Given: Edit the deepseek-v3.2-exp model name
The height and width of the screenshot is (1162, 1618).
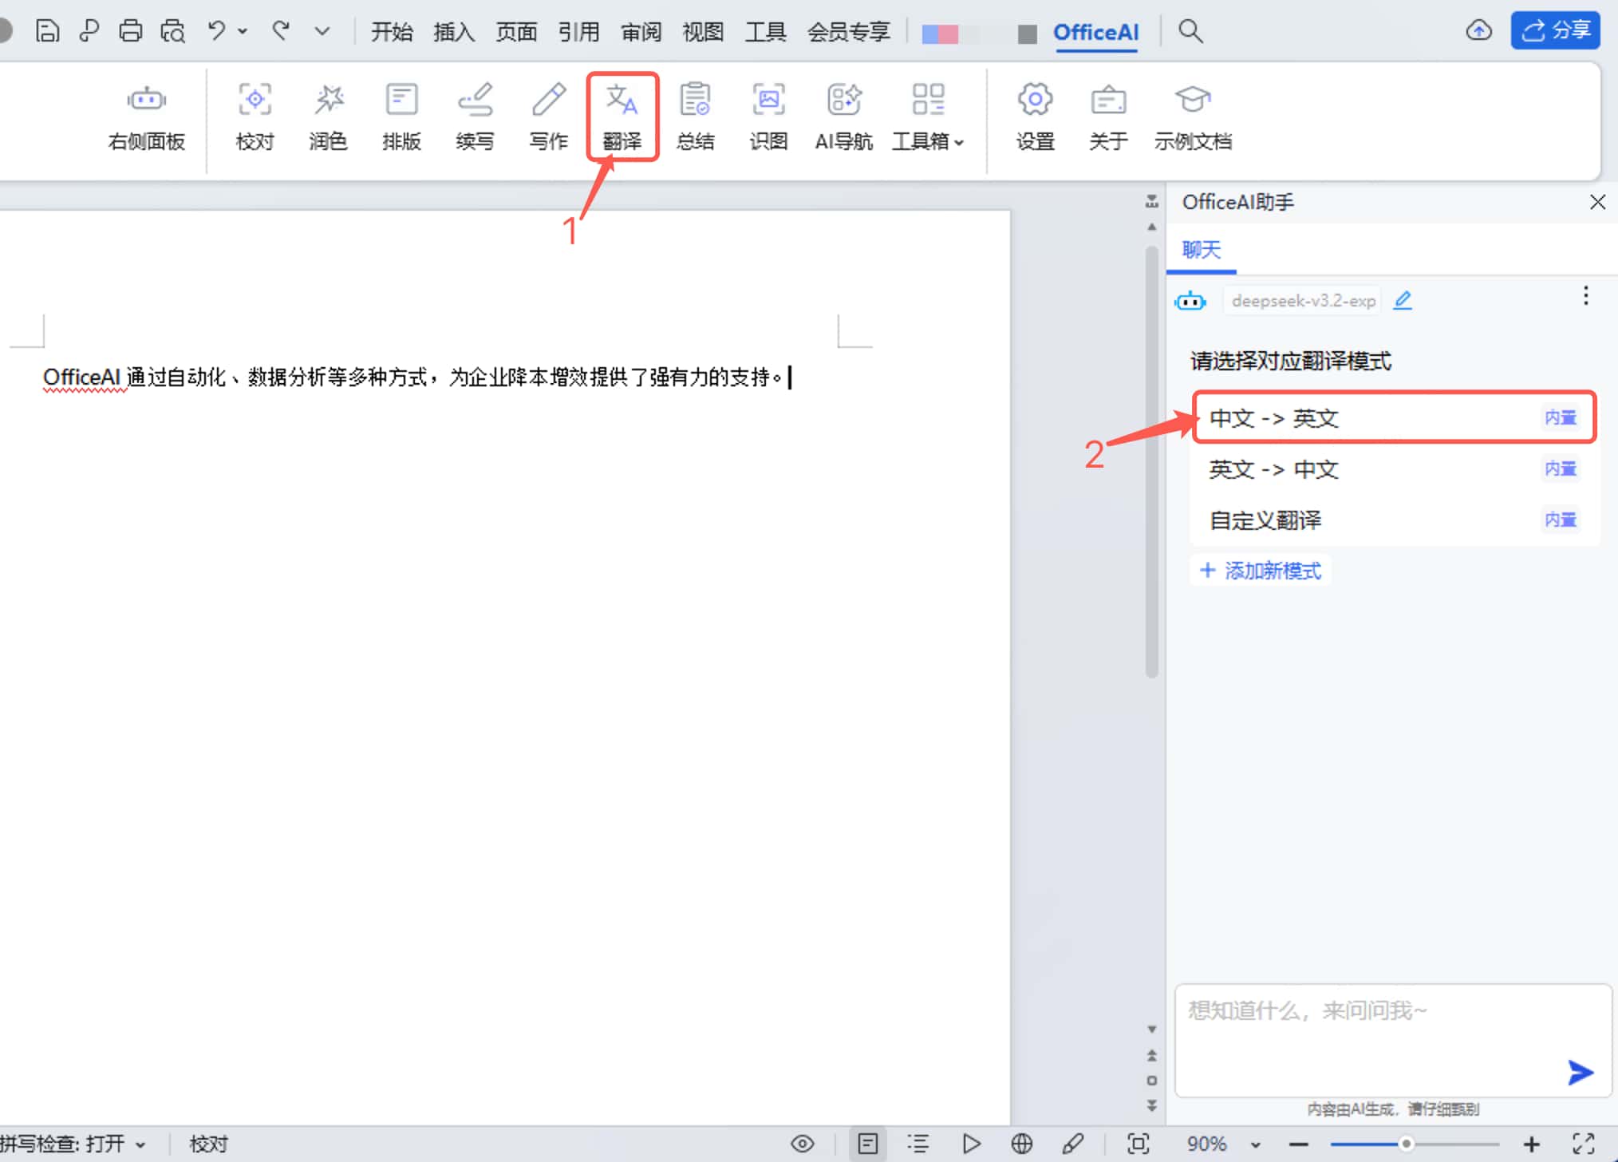Looking at the screenshot, I should (1403, 300).
